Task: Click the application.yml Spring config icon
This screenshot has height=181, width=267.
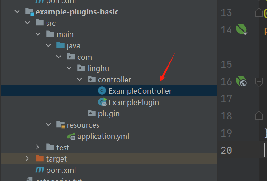Action: click(71, 136)
